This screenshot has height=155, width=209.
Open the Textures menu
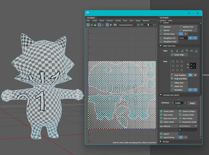tap(146, 21)
